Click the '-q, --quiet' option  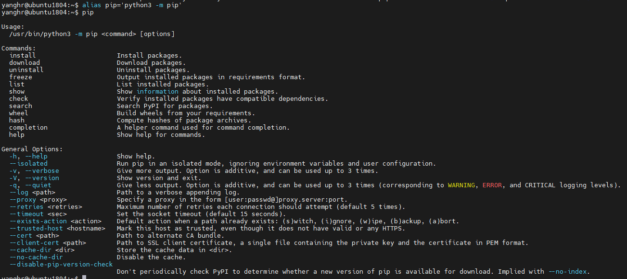click(x=30, y=185)
